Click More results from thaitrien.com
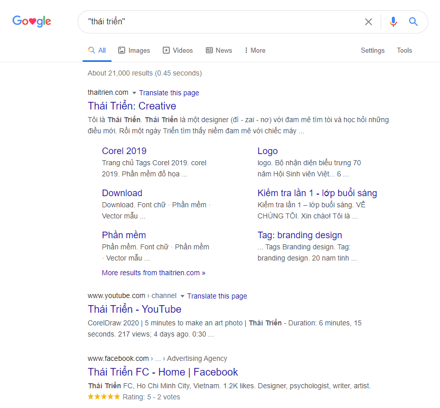The image size is (440, 408). pos(154,273)
